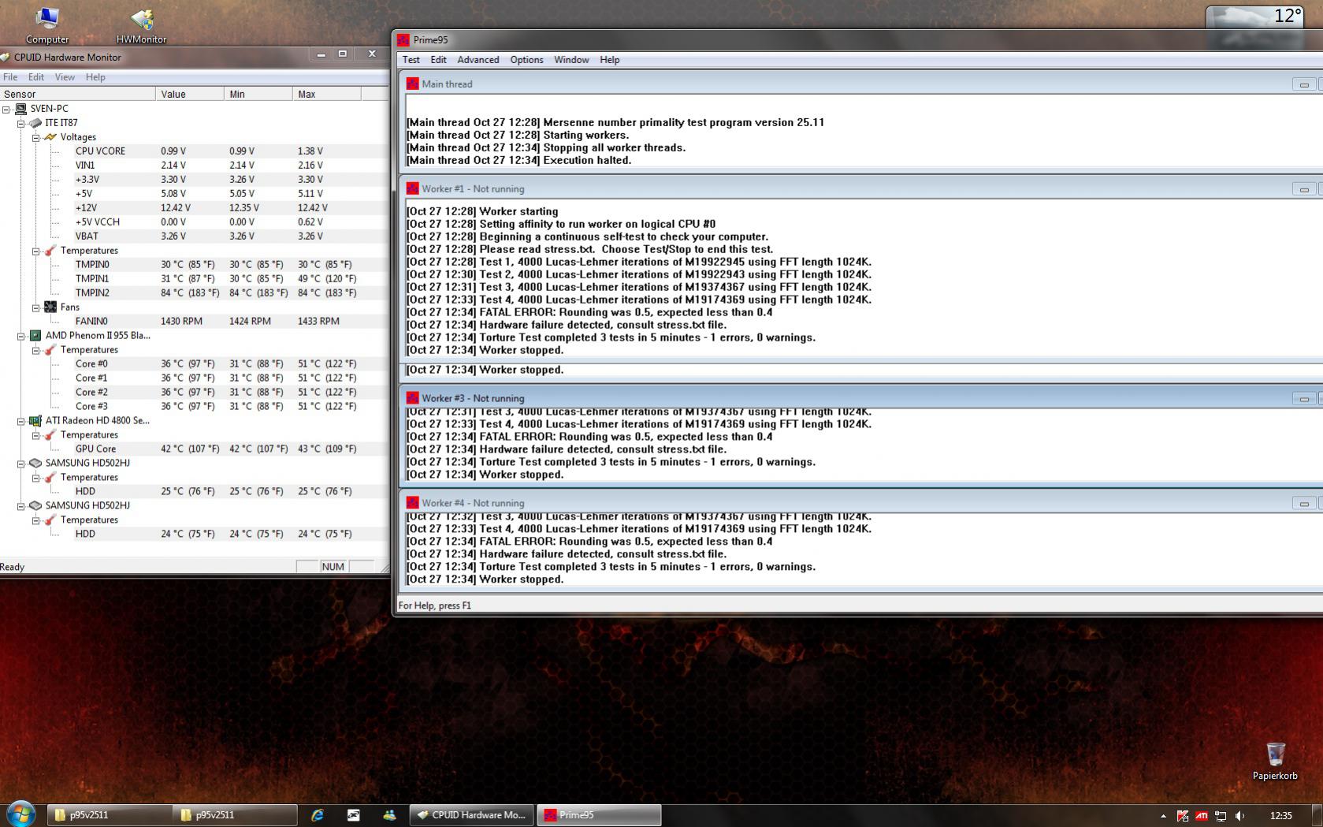Viewport: 1323px width, 827px height.
Task: Open the Windows Start menu
Action: pyautogui.click(x=21, y=814)
